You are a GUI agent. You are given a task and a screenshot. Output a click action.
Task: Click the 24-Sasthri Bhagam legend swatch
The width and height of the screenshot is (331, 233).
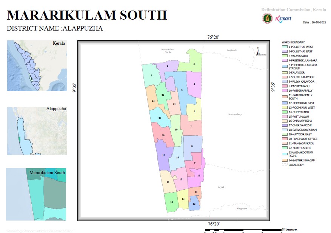[285, 160]
